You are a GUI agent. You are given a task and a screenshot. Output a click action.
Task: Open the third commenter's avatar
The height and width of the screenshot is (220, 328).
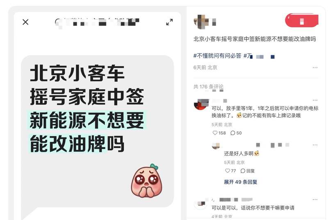(x=200, y=204)
